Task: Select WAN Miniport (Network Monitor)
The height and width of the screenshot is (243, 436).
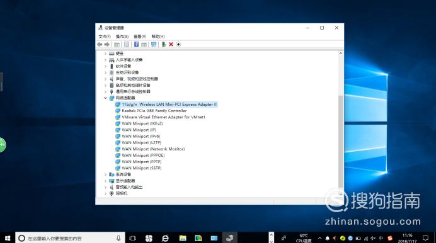Action: [153, 149]
